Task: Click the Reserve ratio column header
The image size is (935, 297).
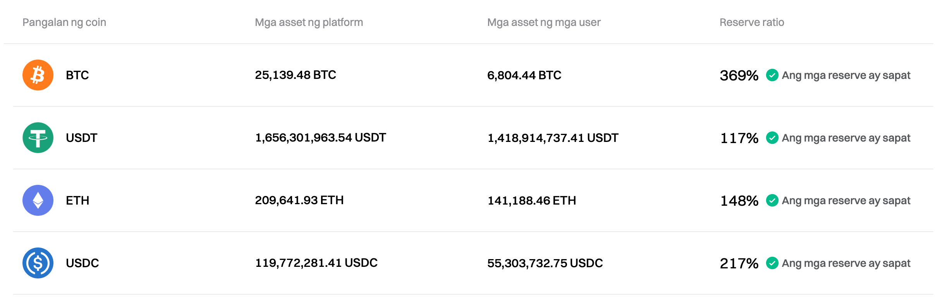Action: tap(751, 22)
